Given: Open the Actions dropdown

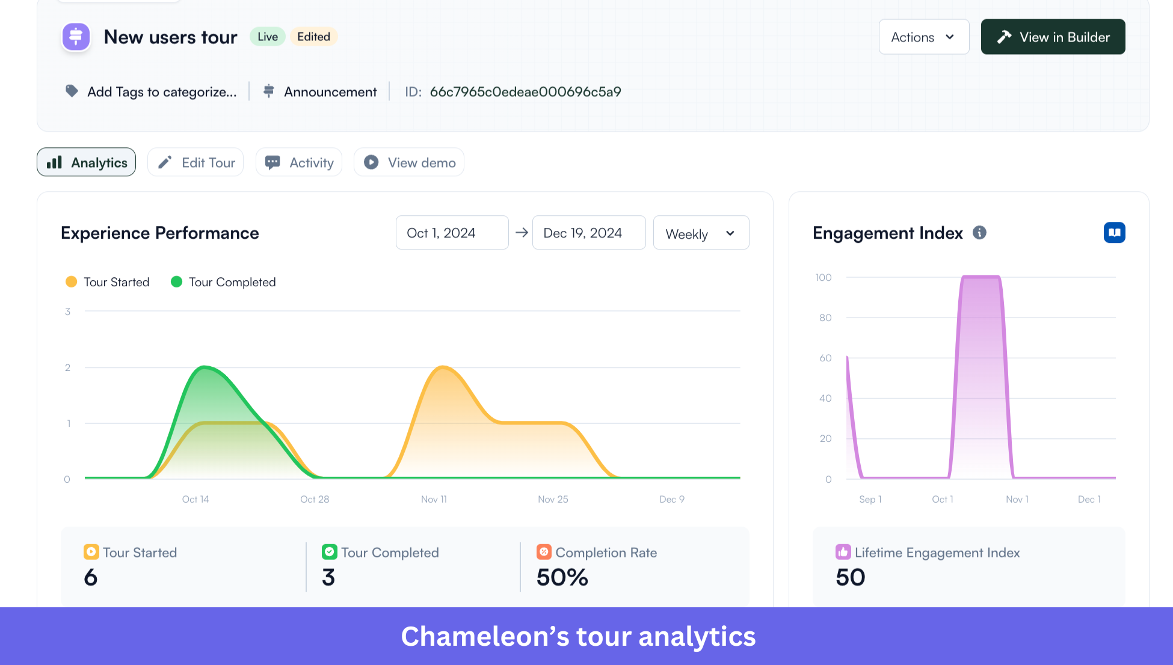Looking at the screenshot, I should click(923, 37).
